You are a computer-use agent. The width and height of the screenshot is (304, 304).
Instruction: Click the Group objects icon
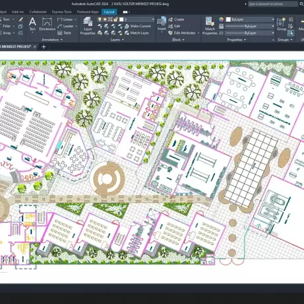coord(281,24)
